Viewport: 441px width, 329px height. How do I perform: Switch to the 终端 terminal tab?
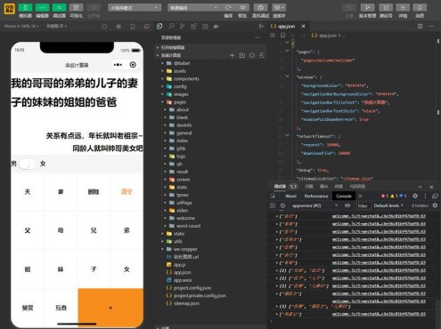[339, 187]
